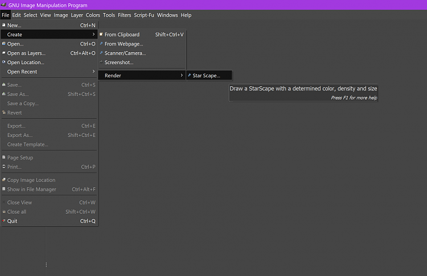
Task: Open the Windows menu
Action: [x=167, y=15]
